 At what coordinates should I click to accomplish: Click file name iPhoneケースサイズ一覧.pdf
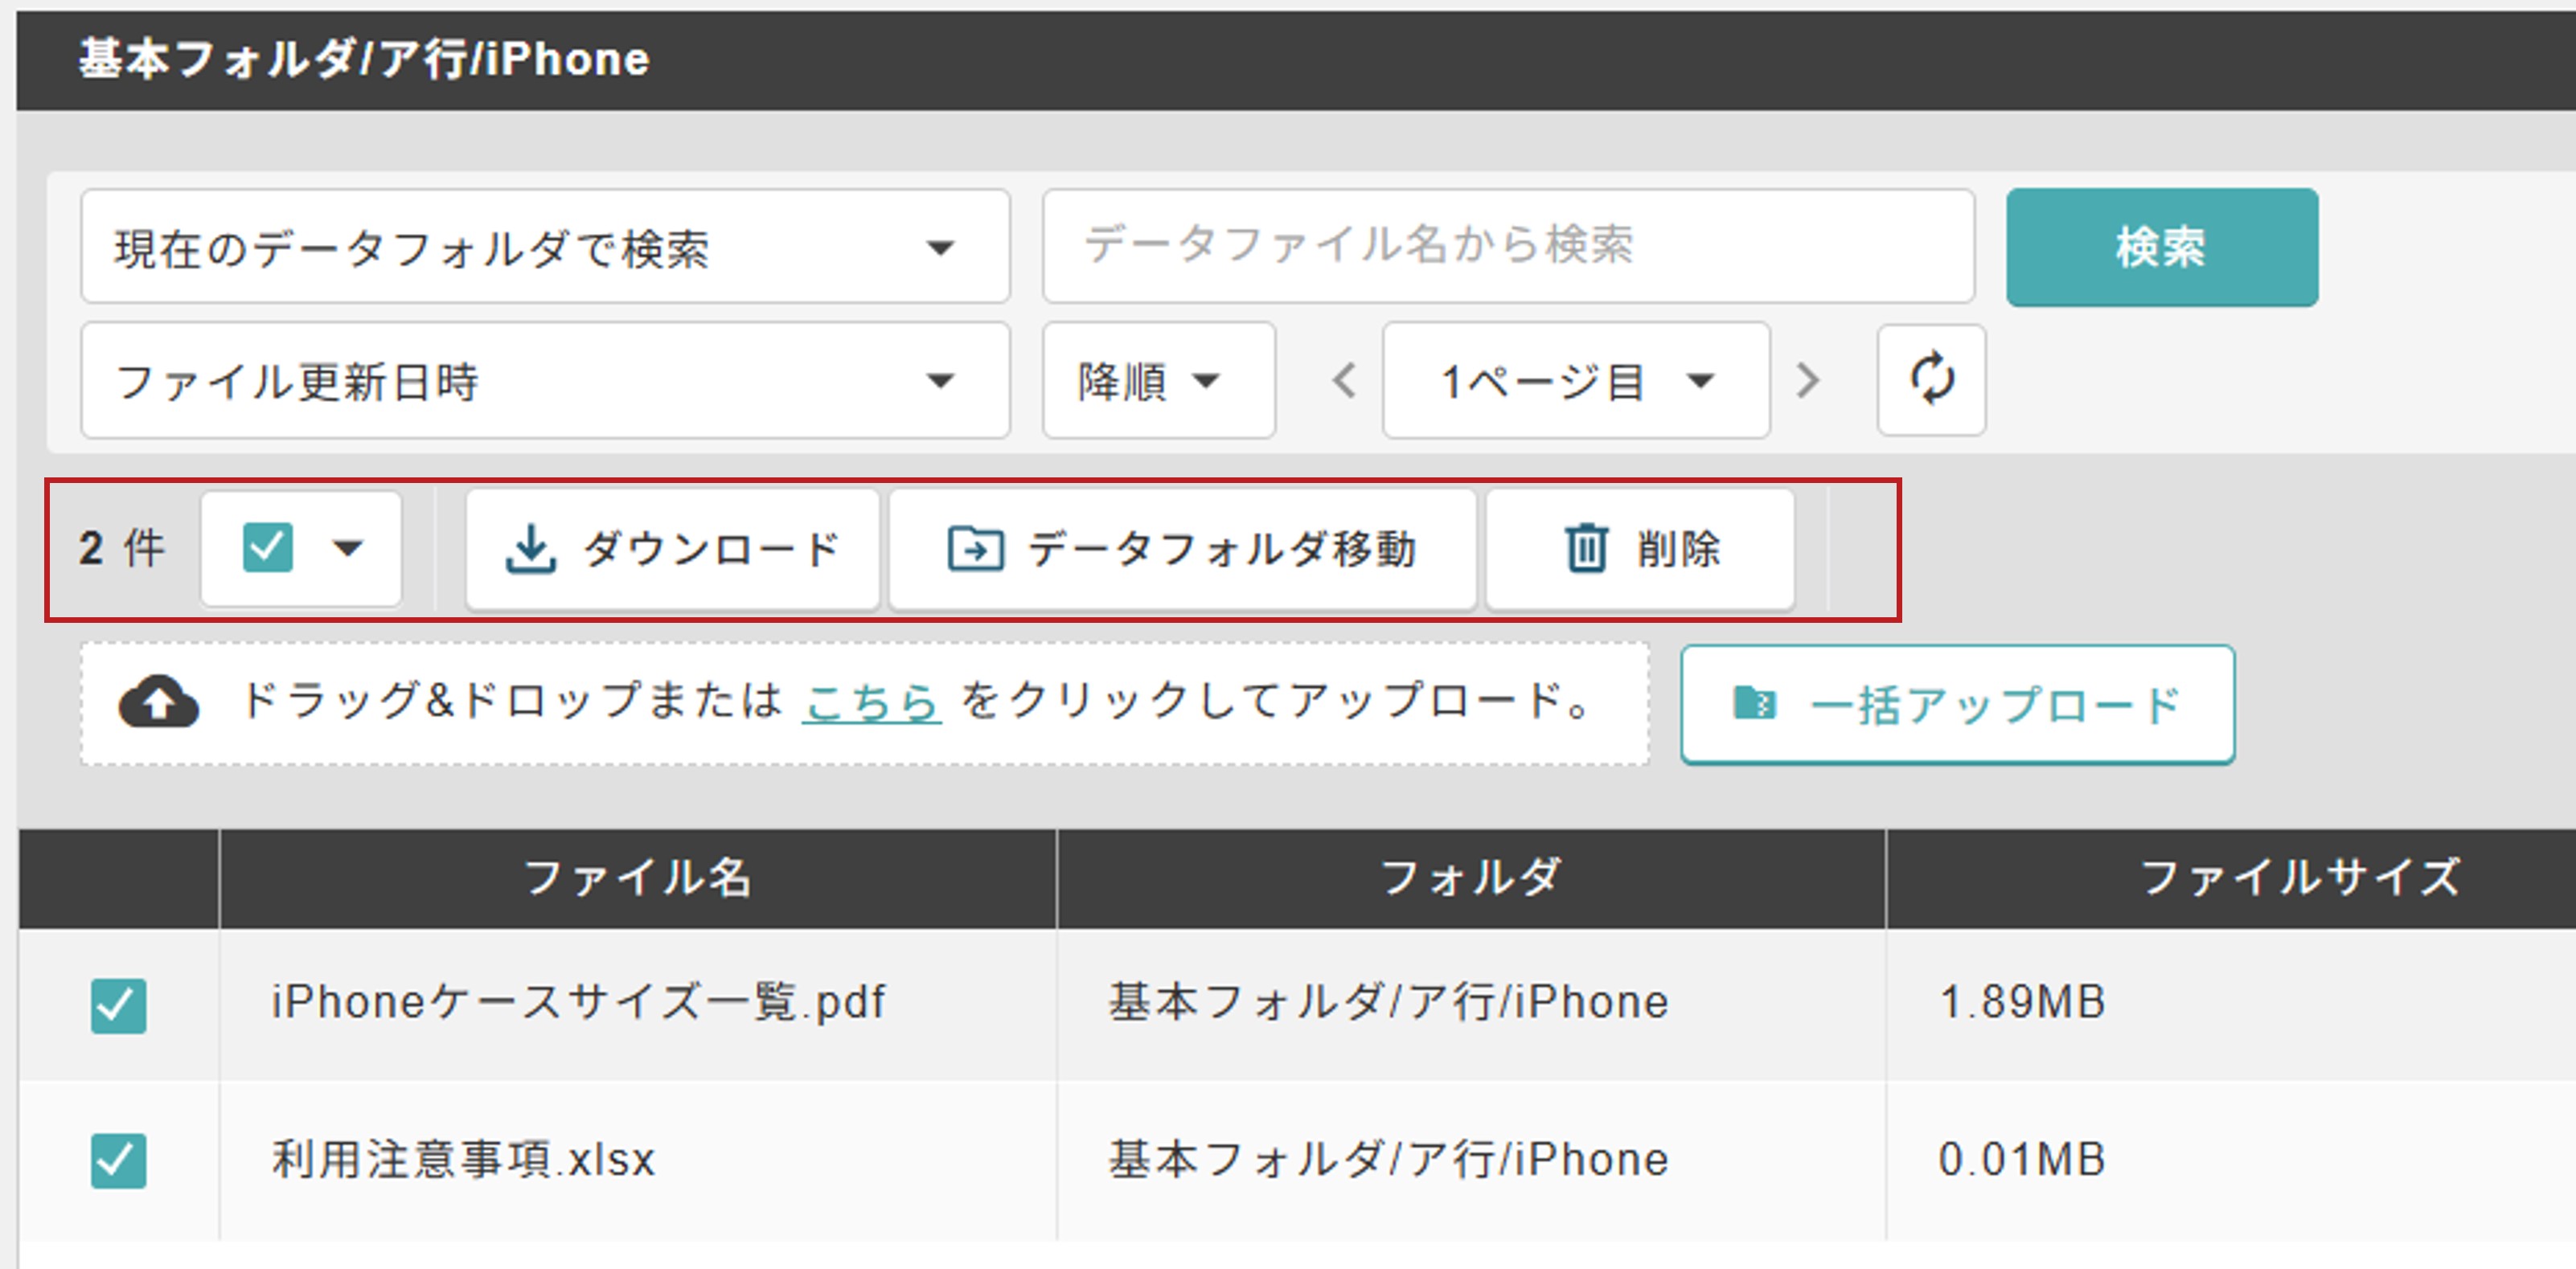click(x=578, y=1002)
